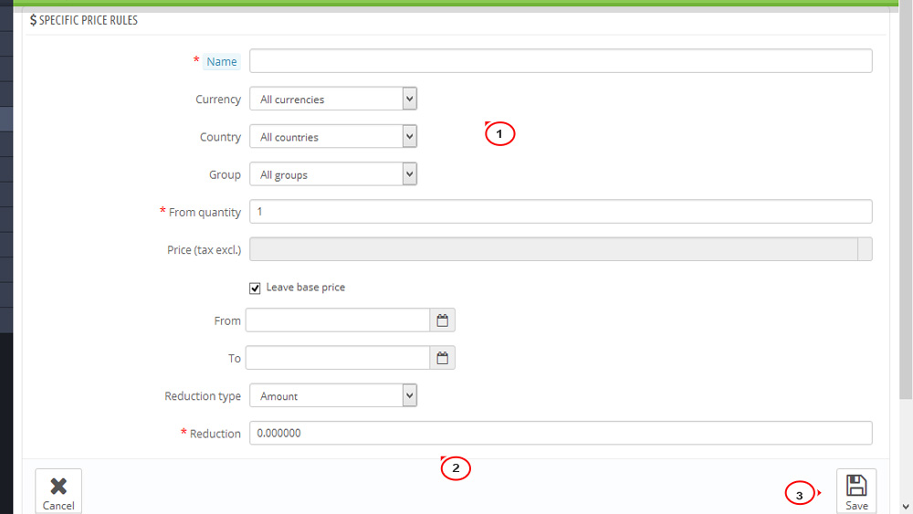Click the Price (tax excl.) field
The height and width of the screenshot is (514, 913).
[561, 249]
